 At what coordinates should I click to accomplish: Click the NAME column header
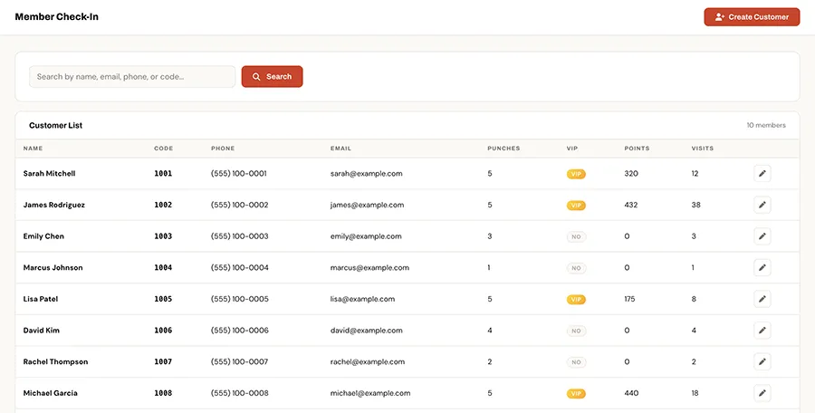pyautogui.click(x=33, y=149)
